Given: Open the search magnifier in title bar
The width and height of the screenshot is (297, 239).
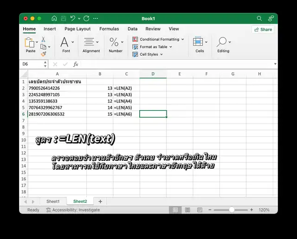Looking at the screenshot, I should coord(259,19).
